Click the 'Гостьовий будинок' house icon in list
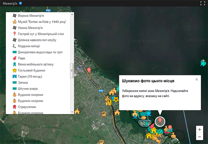 click(x=14, y=70)
